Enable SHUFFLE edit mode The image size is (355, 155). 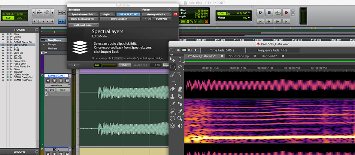(8, 14)
